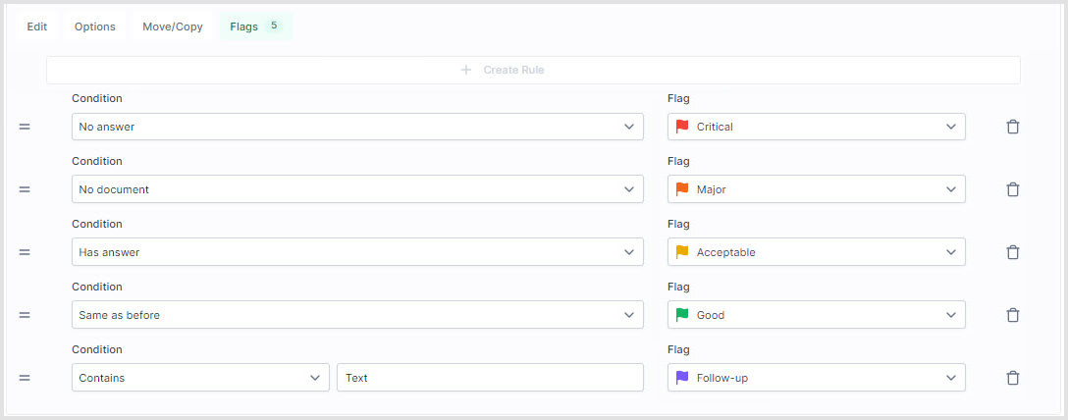Delete the Contains Text rule
The height and width of the screenshot is (420, 1068).
(x=1013, y=378)
